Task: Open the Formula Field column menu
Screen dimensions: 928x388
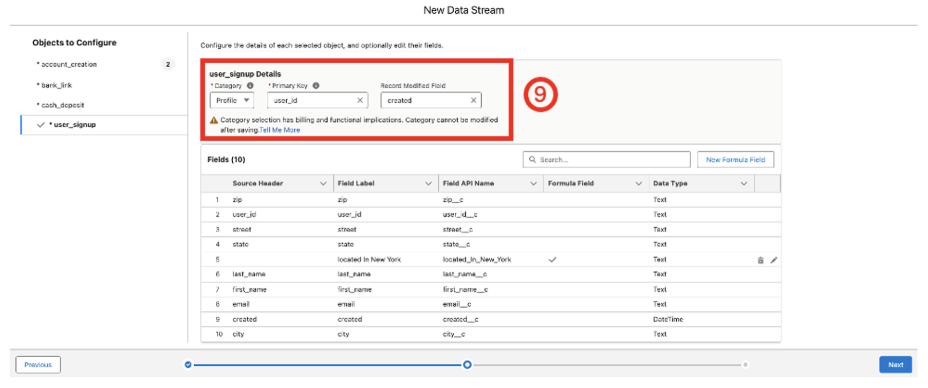Action: 639,184
